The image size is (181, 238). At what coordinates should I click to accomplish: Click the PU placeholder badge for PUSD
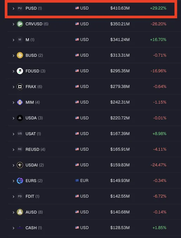click(x=20, y=8)
